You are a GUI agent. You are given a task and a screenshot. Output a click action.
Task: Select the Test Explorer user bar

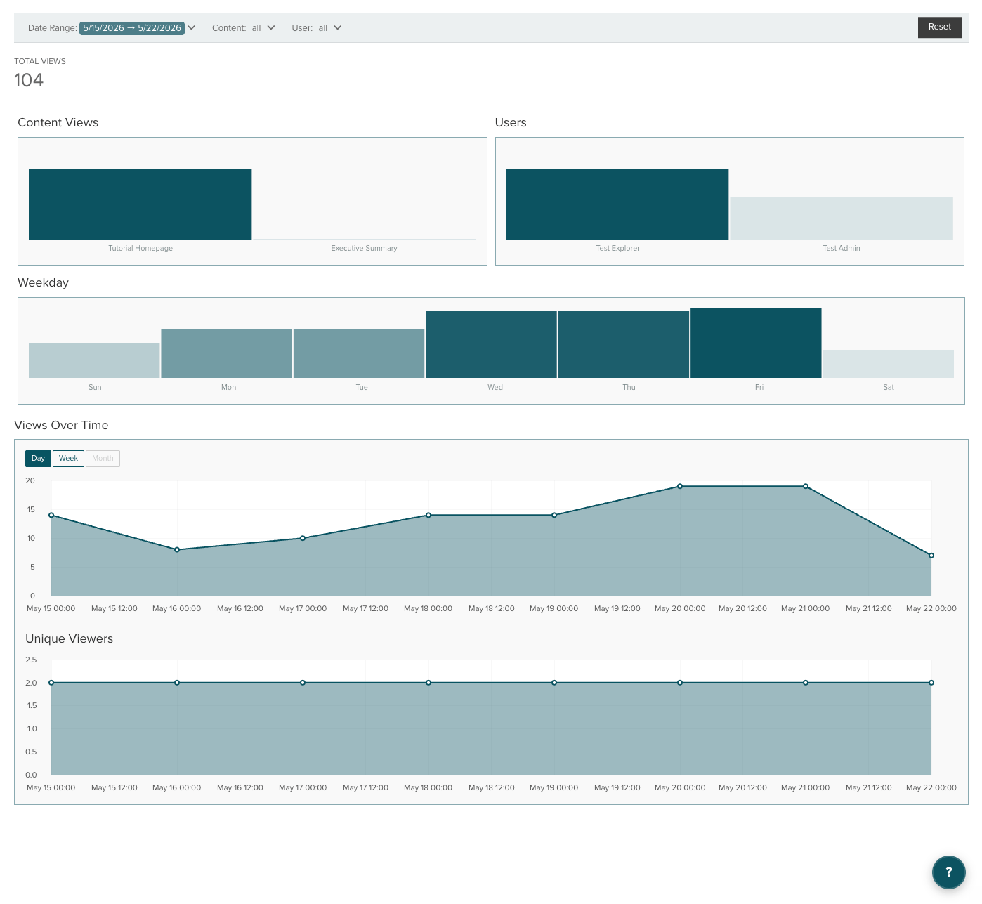coord(617,204)
